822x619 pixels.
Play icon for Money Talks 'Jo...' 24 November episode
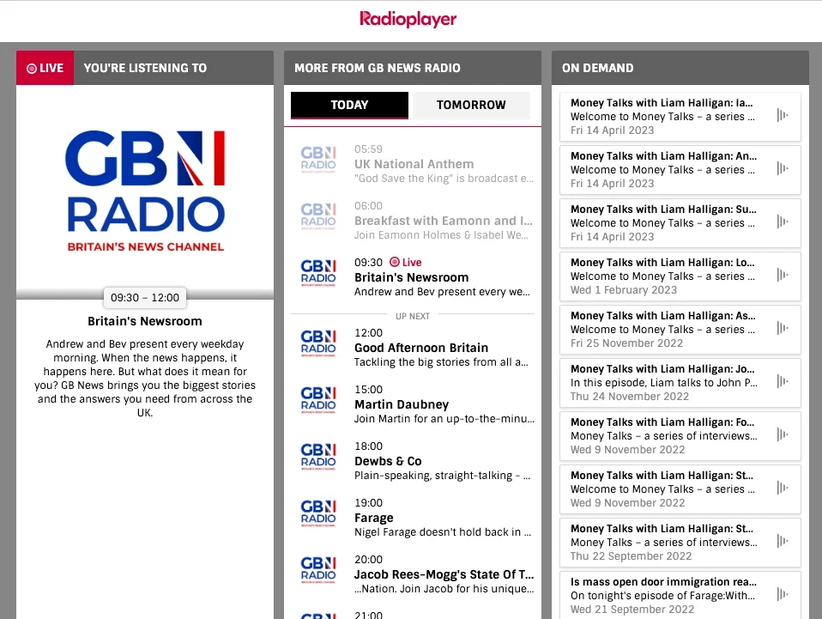tap(783, 381)
